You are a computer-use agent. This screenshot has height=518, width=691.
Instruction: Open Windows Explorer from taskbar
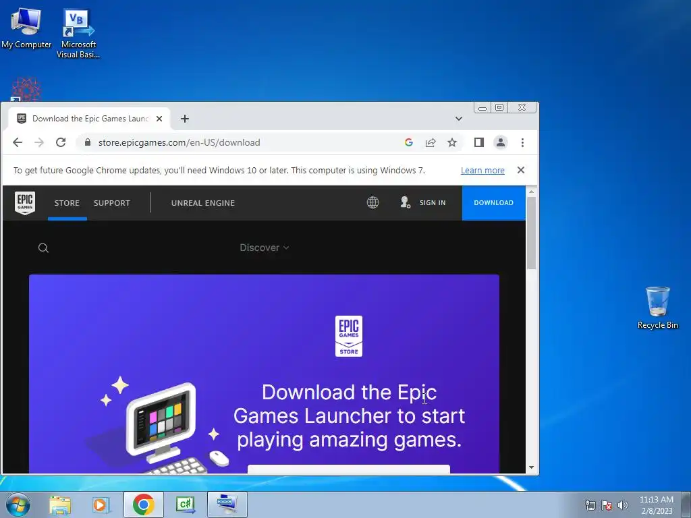click(x=60, y=505)
